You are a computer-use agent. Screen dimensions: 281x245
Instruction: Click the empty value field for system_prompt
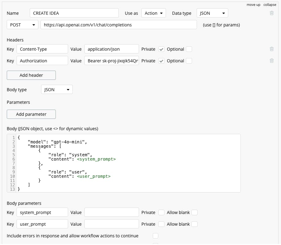coord(112,212)
